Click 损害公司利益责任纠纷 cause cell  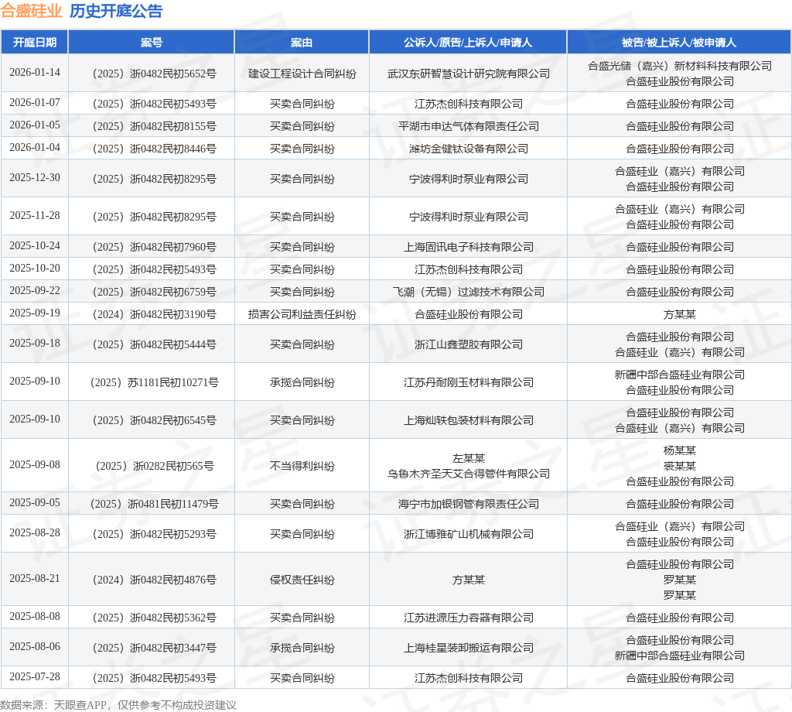pos(302,314)
